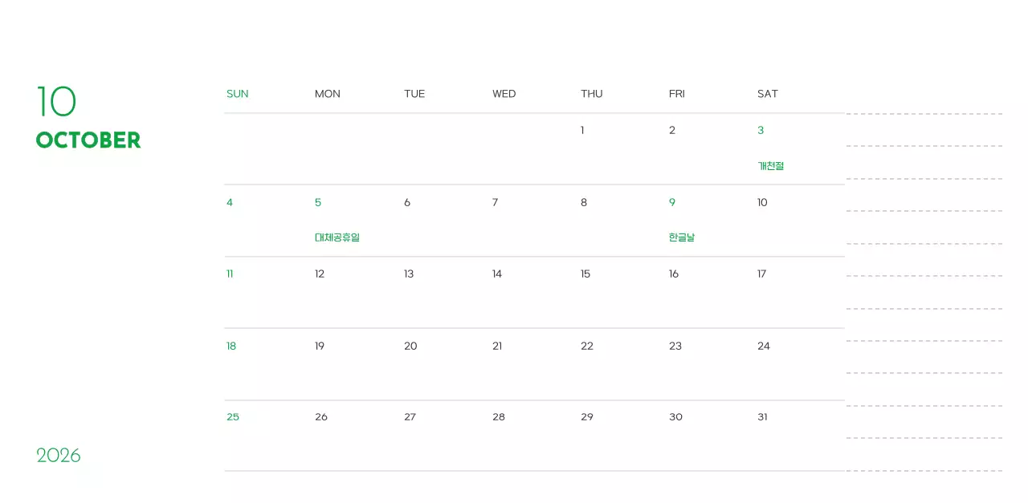Select October 20 in the Tuesday column

[x=410, y=347]
